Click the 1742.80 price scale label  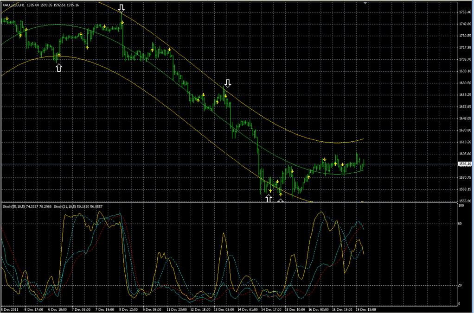point(465,24)
